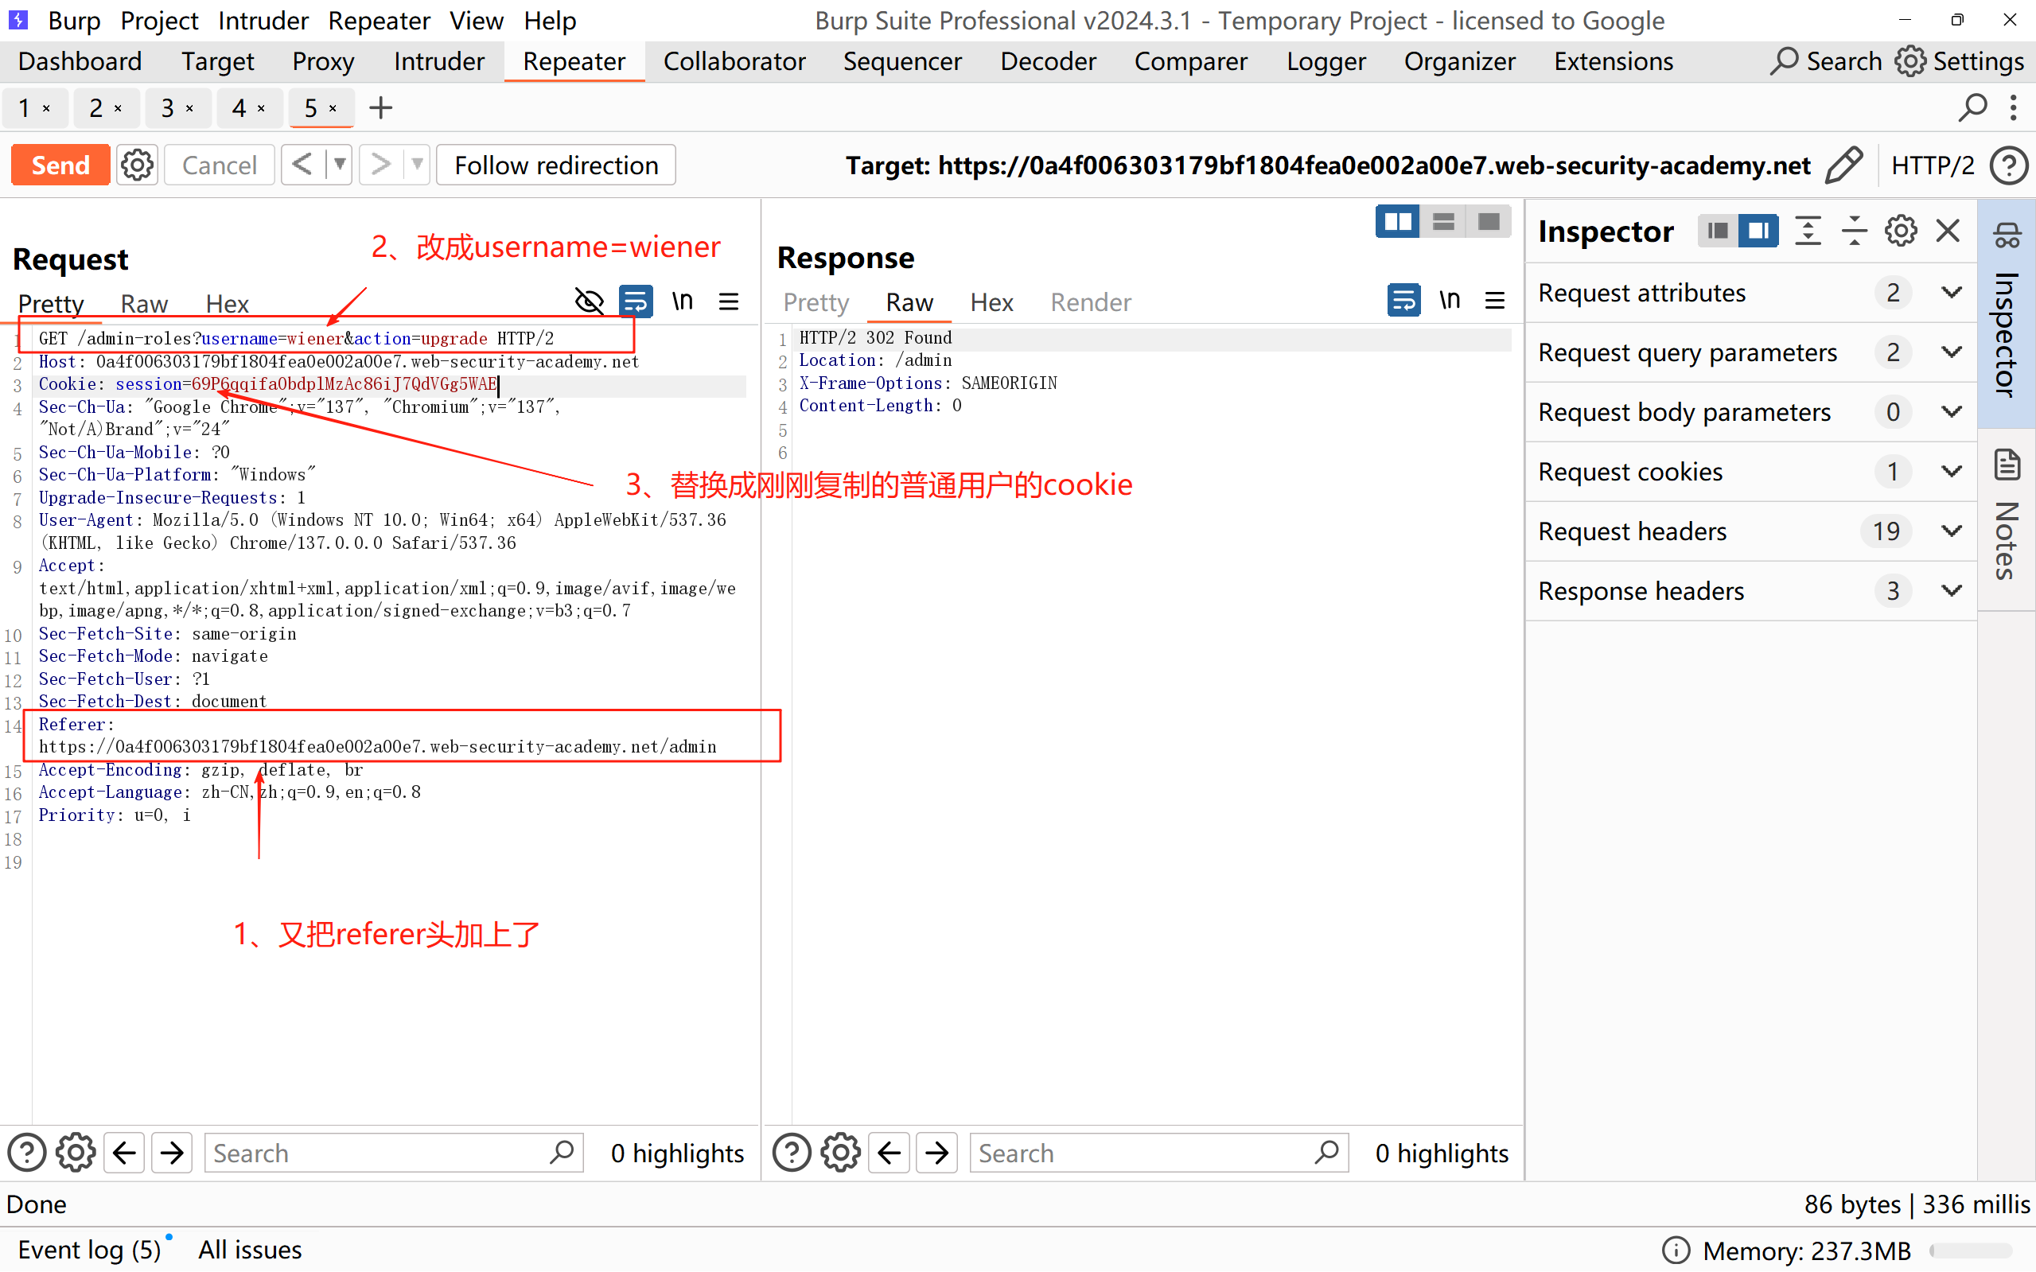Click expand all sections icon in Inspector
This screenshot has width=2036, height=1272.
1807,231
